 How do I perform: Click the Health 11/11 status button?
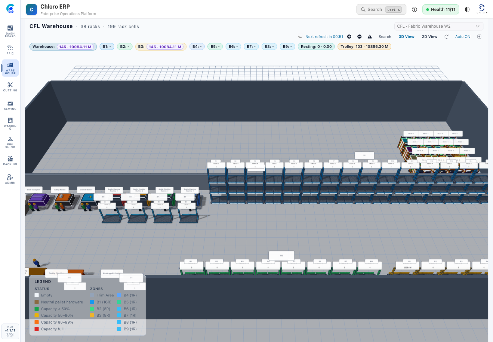tap(441, 10)
